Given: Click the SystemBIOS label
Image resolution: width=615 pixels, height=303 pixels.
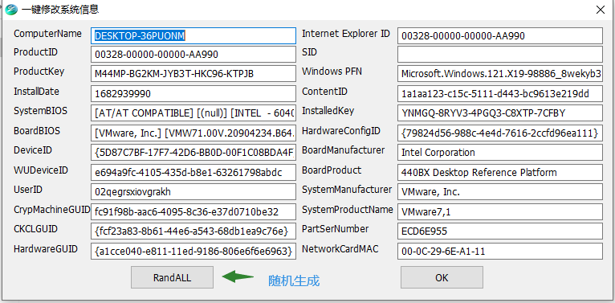Looking at the screenshot, I should 40,111.
